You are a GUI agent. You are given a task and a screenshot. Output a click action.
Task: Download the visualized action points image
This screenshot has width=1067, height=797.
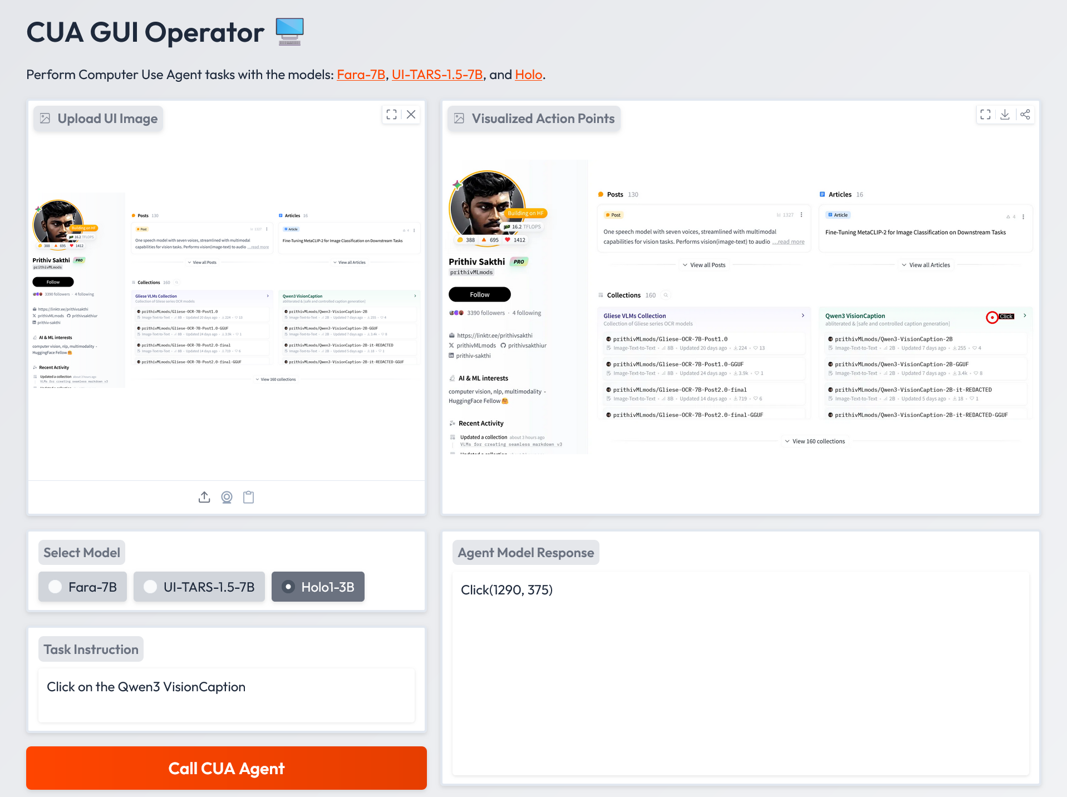(1005, 114)
